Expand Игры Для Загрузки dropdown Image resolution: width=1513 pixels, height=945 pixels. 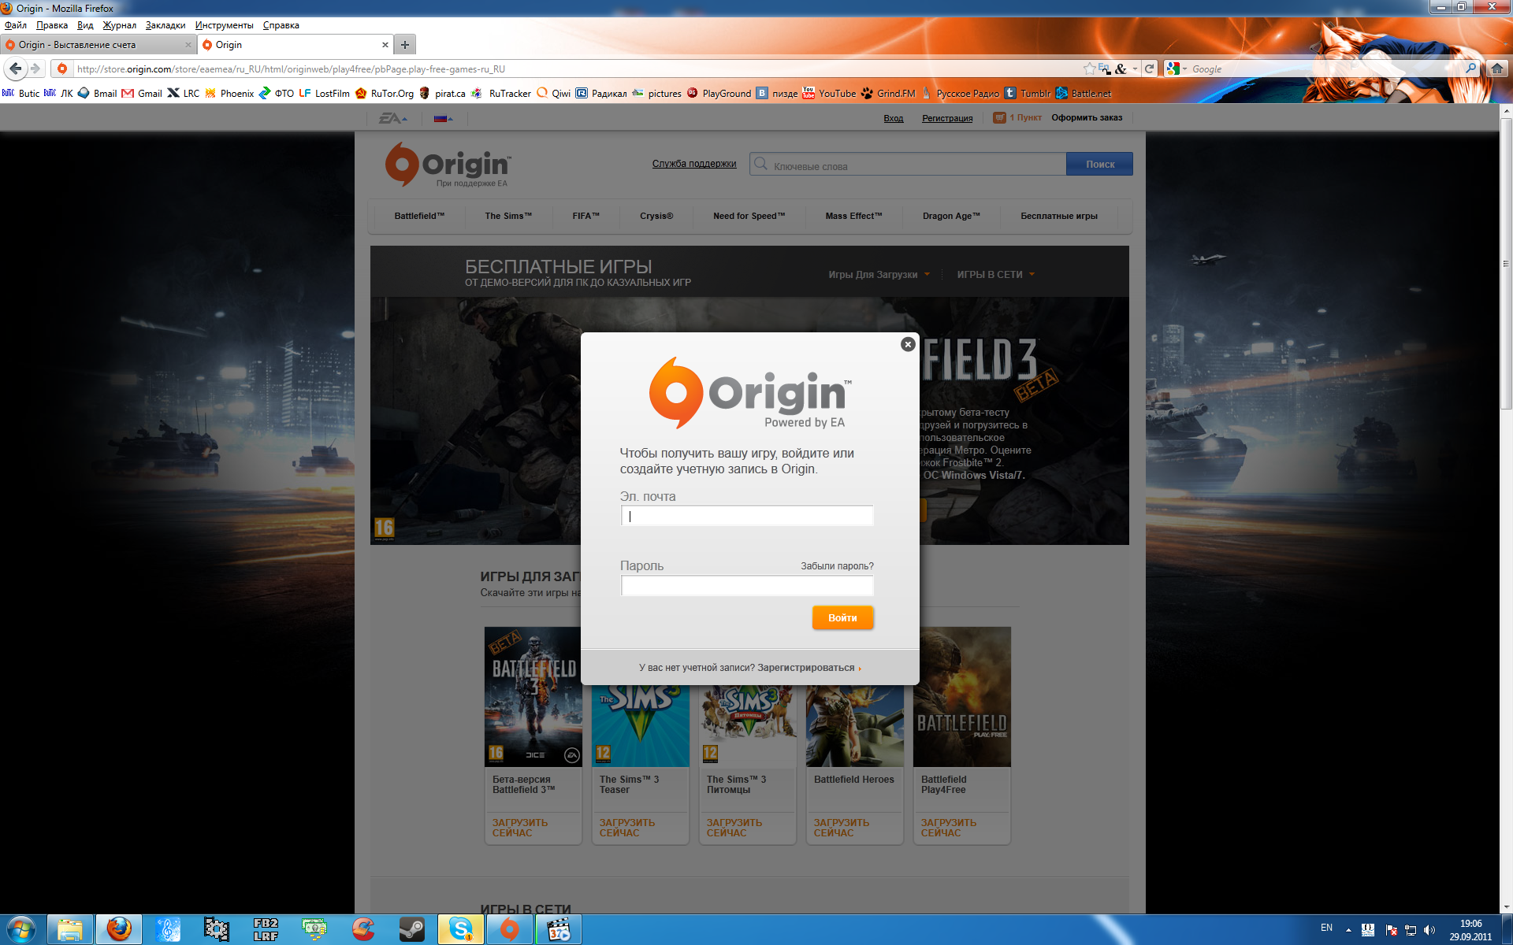(x=879, y=275)
